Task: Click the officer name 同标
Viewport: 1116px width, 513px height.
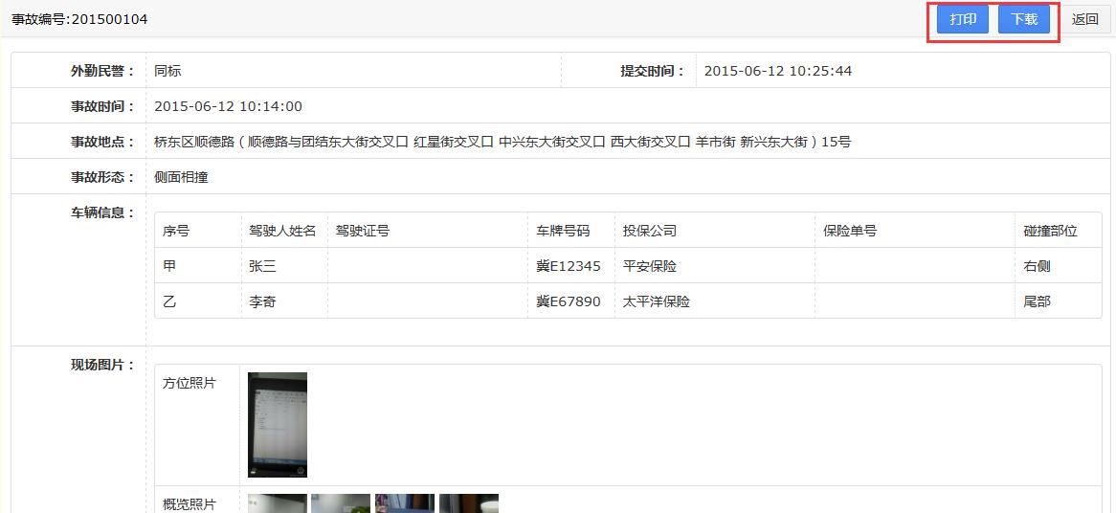Action: tap(167, 71)
